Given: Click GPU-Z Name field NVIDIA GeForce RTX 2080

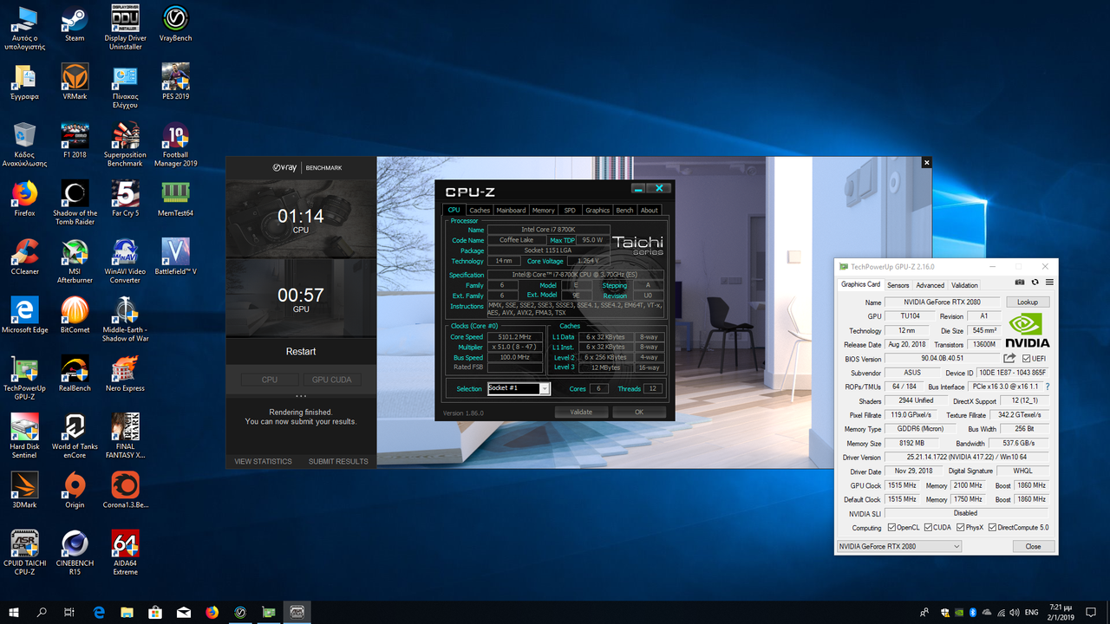Looking at the screenshot, I should [x=943, y=302].
